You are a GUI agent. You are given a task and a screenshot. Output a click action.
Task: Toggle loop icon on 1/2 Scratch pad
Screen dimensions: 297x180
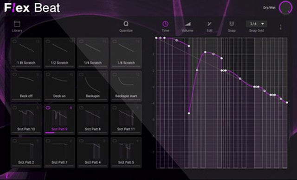[48, 41]
